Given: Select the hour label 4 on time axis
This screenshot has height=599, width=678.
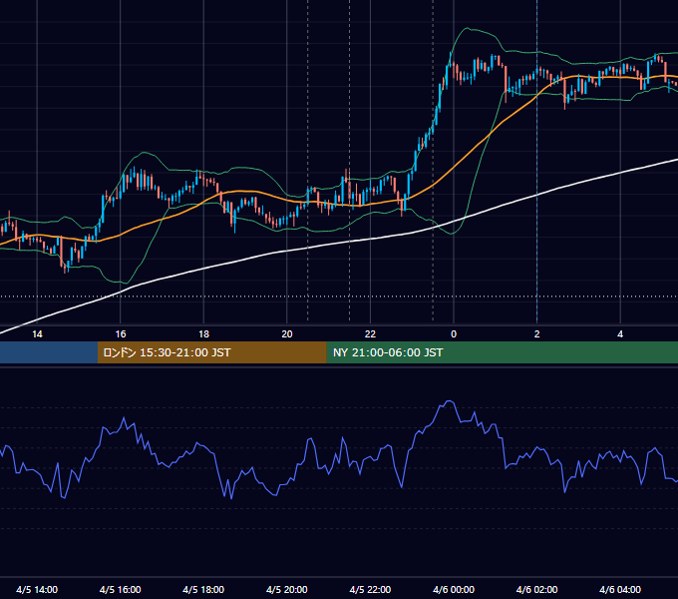Looking at the screenshot, I should coord(620,334).
